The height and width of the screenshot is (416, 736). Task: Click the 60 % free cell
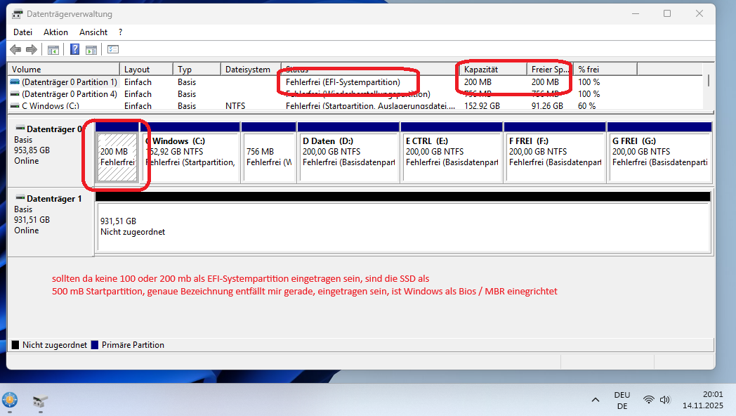(x=586, y=105)
